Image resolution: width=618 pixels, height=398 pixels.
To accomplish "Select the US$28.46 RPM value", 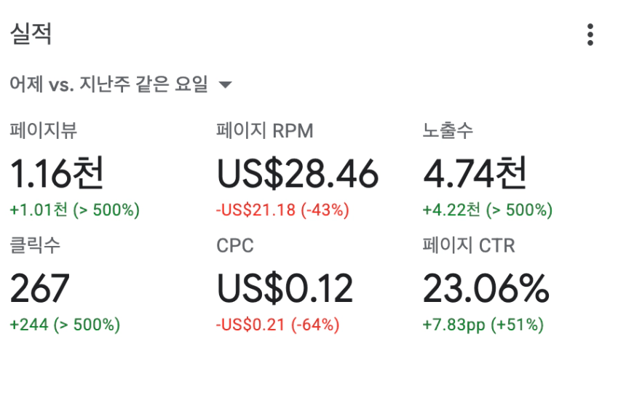I will tap(298, 174).
